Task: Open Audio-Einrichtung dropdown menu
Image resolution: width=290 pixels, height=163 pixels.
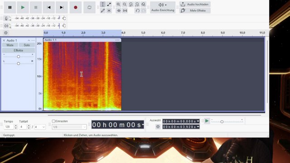Action: click(x=163, y=7)
